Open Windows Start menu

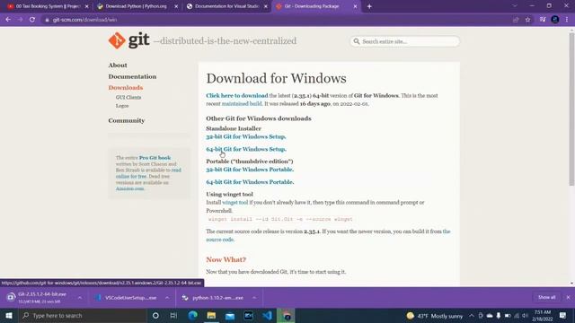[9, 315]
